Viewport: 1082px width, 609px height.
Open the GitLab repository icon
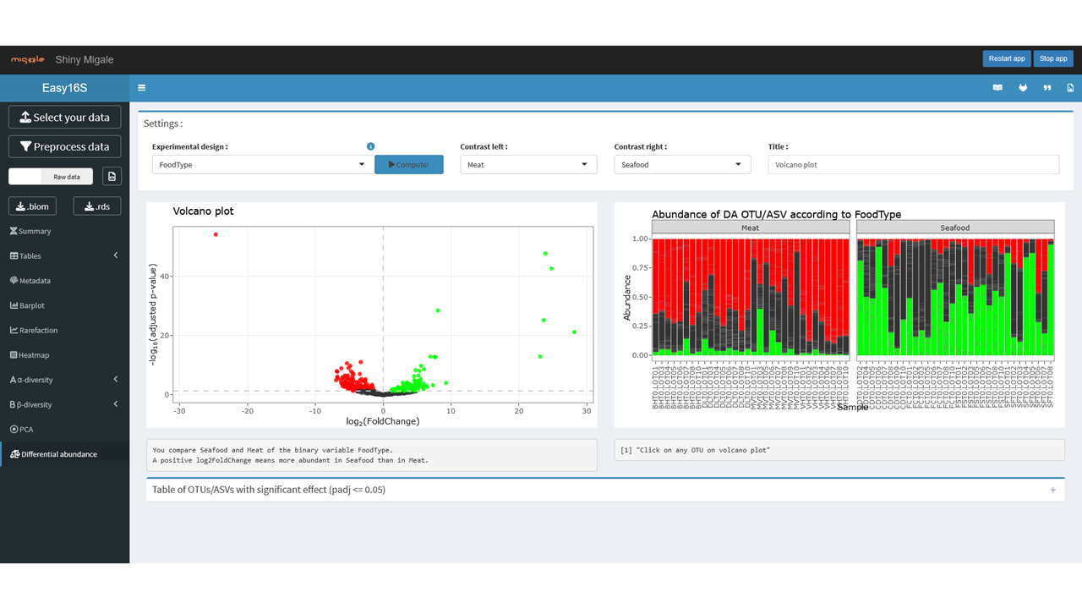[x=1023, y=88]
